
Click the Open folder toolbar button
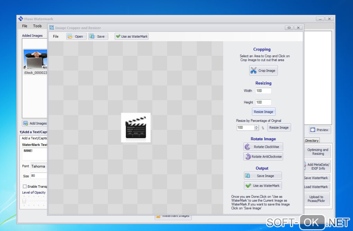[x=76, y=36]
